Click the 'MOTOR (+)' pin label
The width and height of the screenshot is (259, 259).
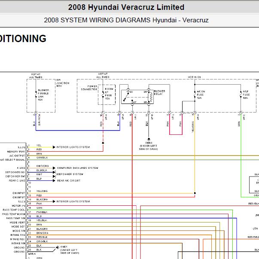pos(18,206)
